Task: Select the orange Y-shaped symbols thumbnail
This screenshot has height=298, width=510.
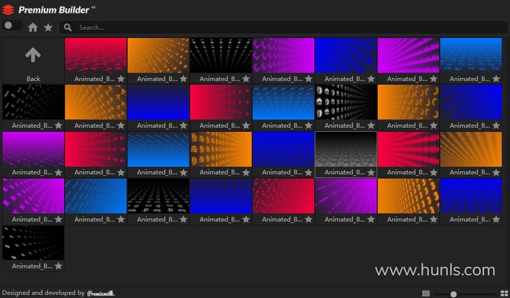Action: (96, 102)
